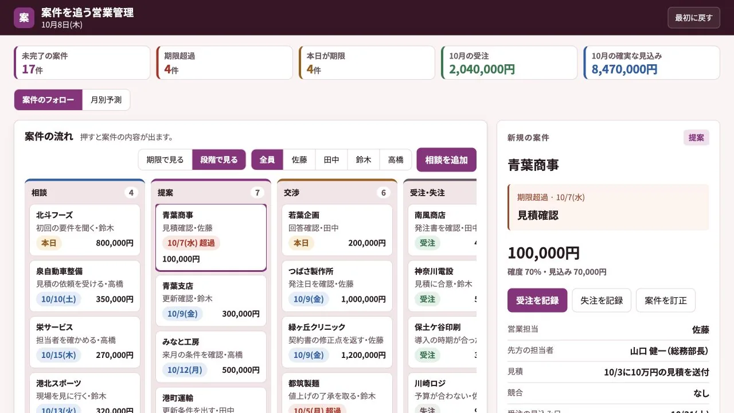Open the 泉自動車整備 deal card
This screenshot has width=734, height=413.
(85, 286)
